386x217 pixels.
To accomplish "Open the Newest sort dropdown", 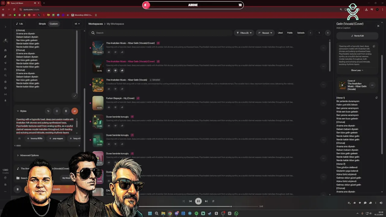I will 265,33.
